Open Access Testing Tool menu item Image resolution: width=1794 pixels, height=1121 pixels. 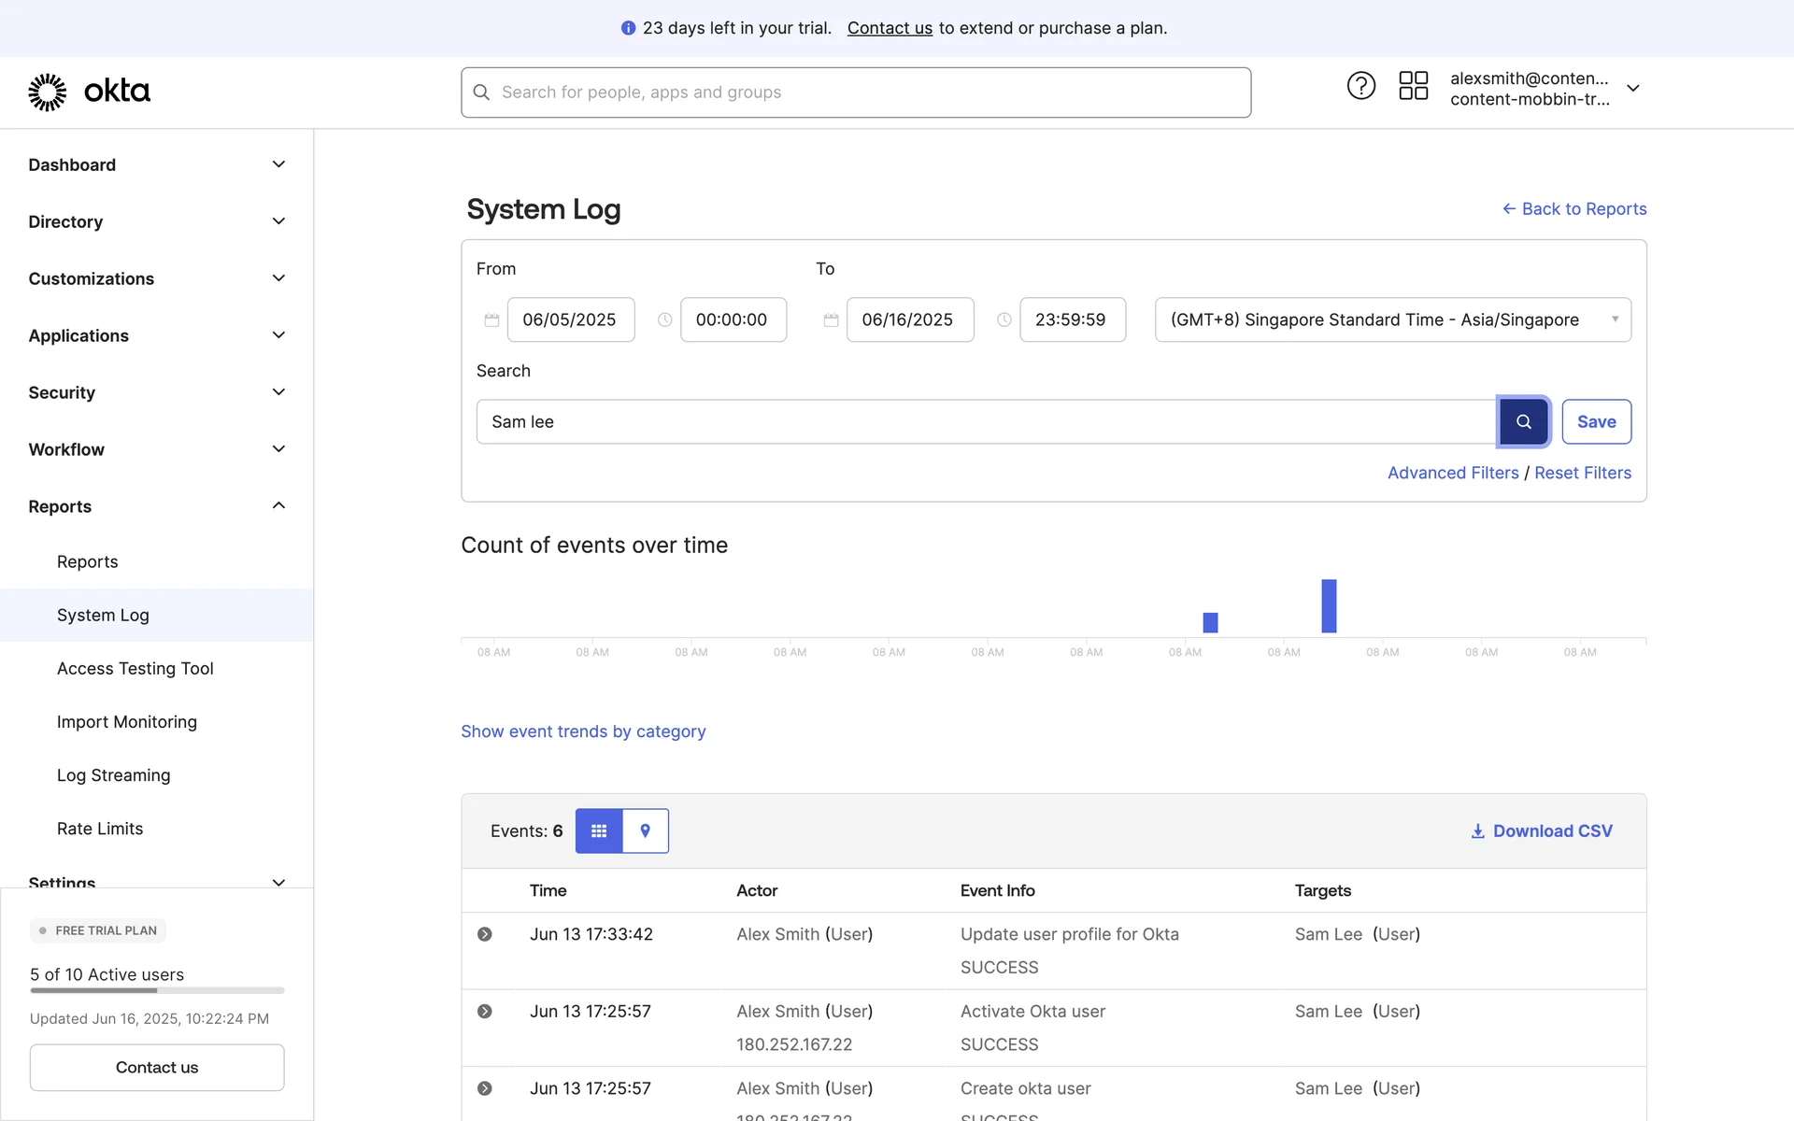coord(135,669)
